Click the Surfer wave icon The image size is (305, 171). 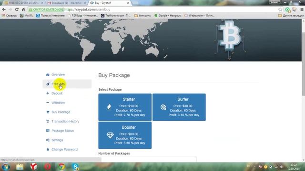(163, 107)
